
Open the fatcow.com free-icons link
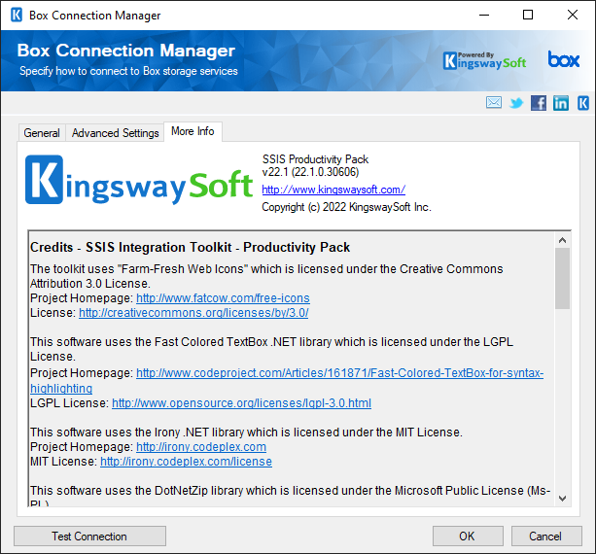pyautogui.click(x=223, y=298)
